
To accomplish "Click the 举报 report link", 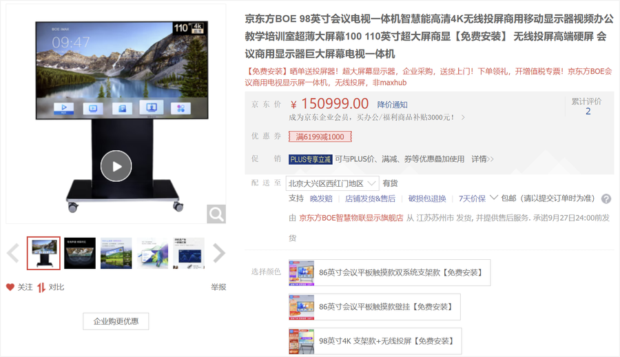I will click(218, 287).
